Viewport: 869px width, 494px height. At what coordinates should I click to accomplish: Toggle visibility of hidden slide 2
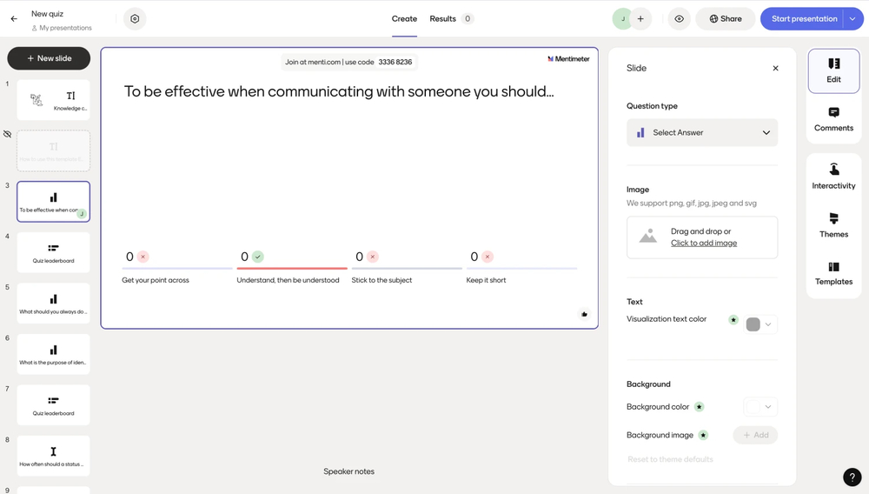(8, 135)
